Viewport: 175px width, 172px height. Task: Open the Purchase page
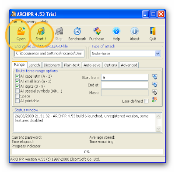pyautogui.click(x=97, y=34)
